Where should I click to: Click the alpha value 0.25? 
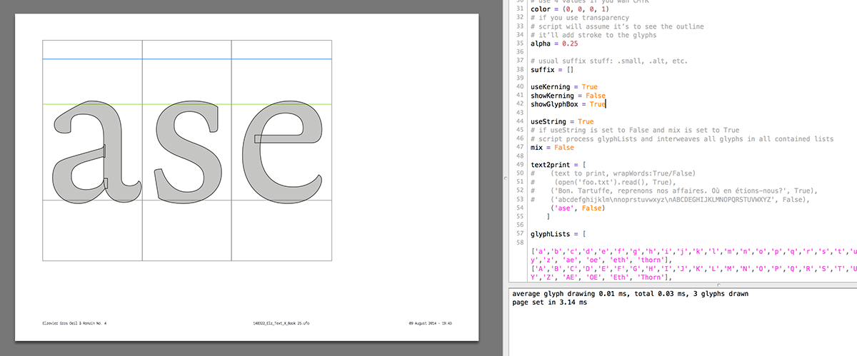pyautogui.click(x=570, y=44)
